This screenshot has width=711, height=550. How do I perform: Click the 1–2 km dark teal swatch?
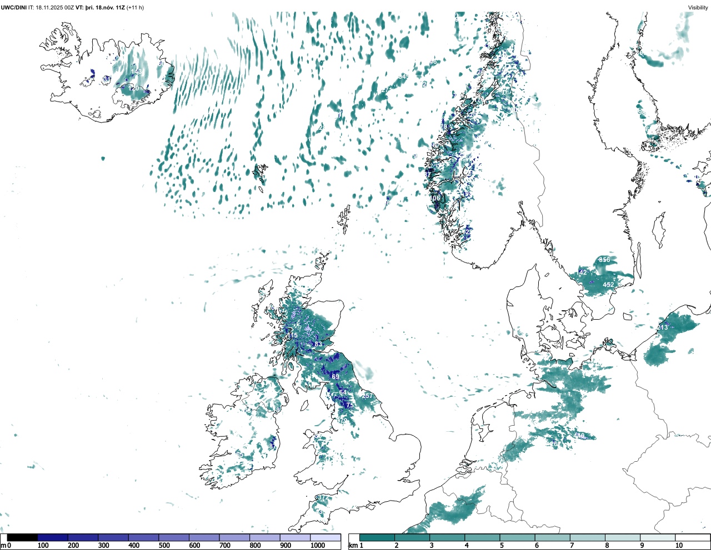[x=377, y=537]
